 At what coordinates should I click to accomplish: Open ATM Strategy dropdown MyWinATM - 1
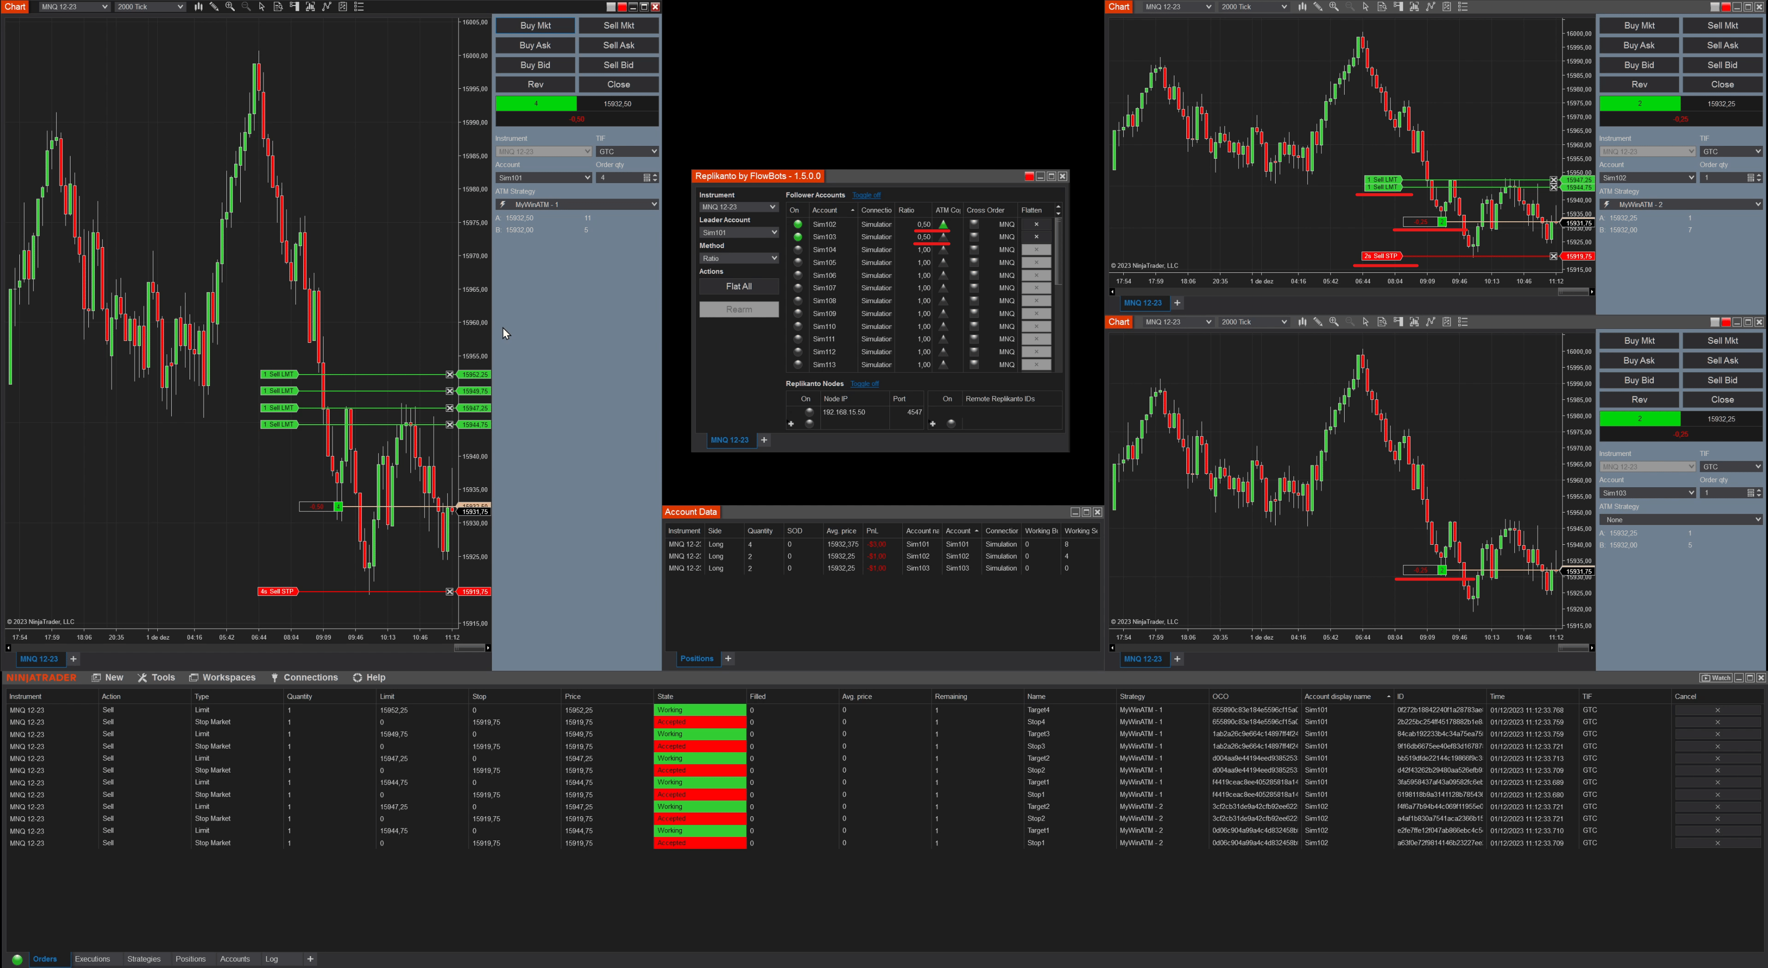pyautogui.click(x=577, y=204)
